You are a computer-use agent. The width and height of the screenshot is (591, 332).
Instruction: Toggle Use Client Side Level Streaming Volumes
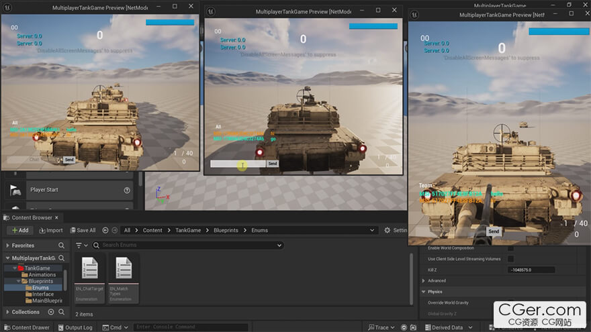[x=510, y=259]
